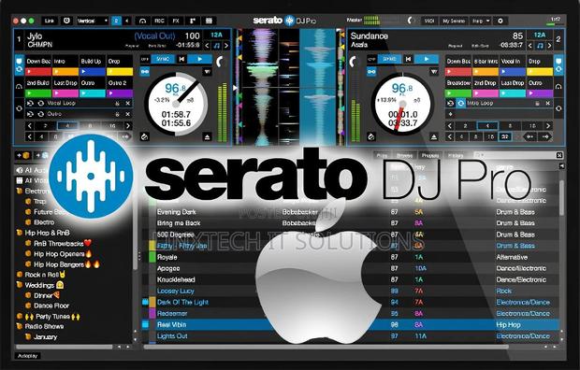Click the track list horizontal scrollbar

[x=326, y=347]
